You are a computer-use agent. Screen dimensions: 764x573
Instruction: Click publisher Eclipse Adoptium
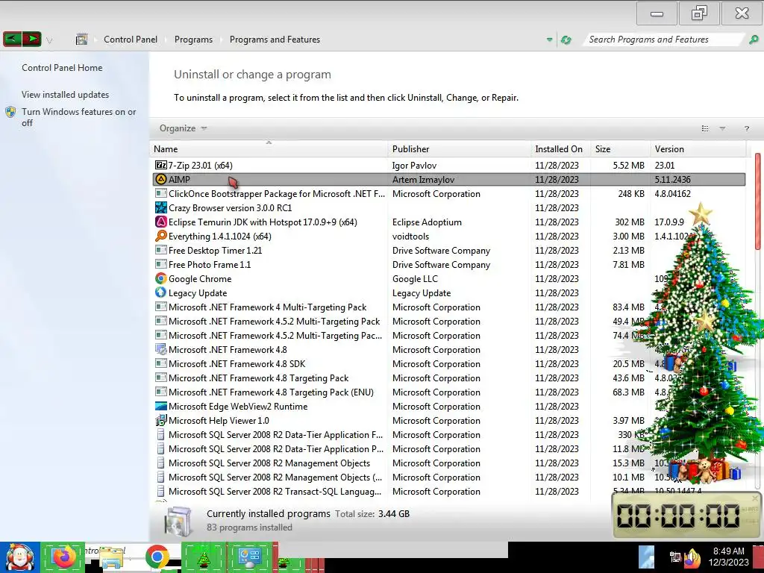pos(427,222)
